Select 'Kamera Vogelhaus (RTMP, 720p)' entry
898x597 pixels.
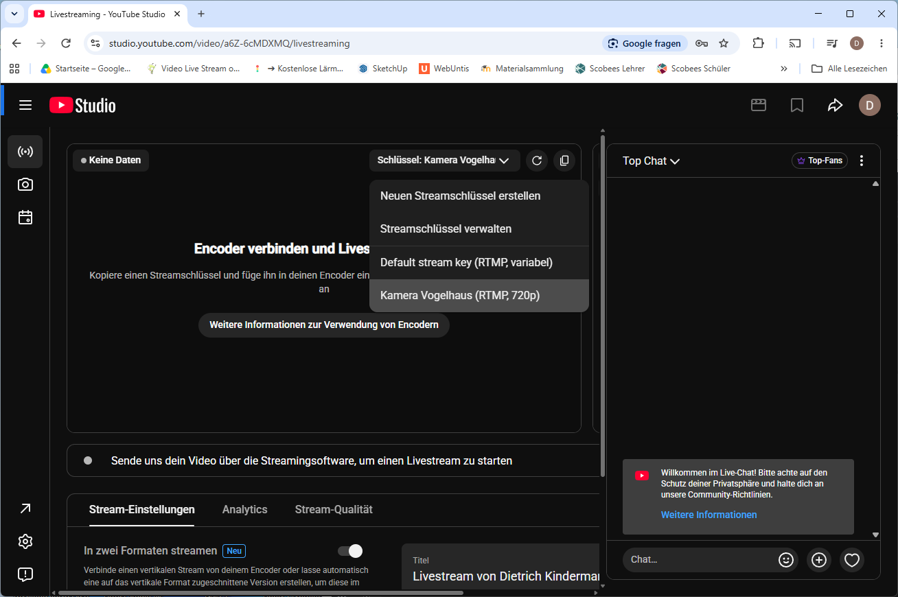tap(479, 296)
